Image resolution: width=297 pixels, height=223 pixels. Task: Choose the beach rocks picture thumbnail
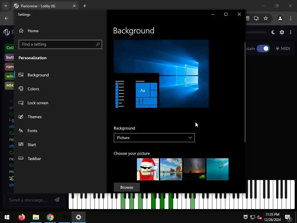pyautogui.click(x=171, y=169)
